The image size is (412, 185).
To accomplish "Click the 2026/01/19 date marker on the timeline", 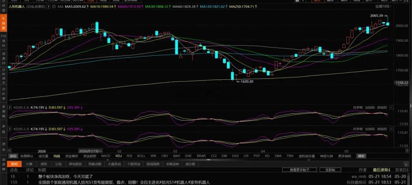I will point(91,151).
